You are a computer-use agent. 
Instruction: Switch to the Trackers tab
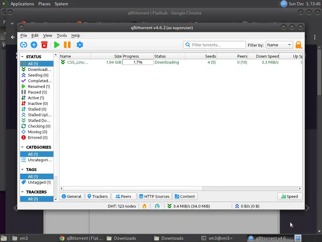pos(98,196)
